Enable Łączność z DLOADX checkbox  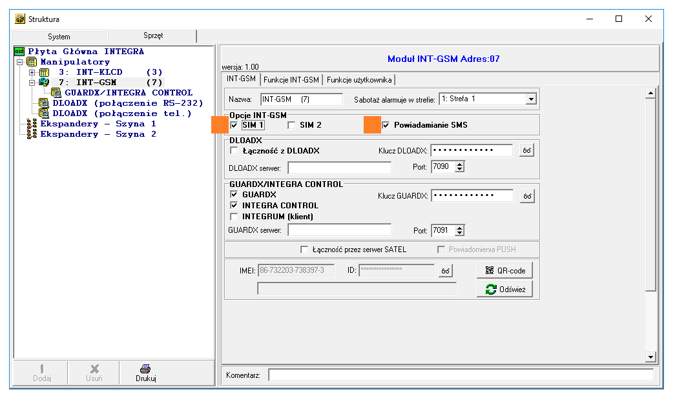tap(234, 151)
